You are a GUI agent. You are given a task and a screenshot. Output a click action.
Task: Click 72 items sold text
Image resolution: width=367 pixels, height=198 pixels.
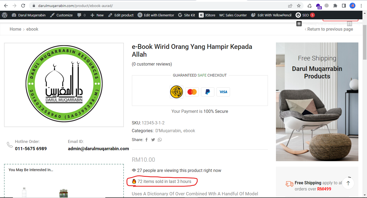[x=164, y=181]
